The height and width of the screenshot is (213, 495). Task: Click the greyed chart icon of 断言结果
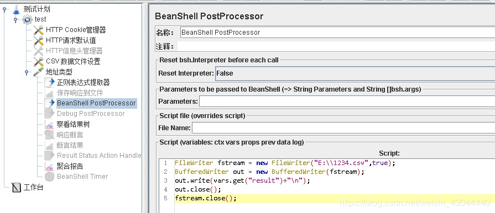50,145
